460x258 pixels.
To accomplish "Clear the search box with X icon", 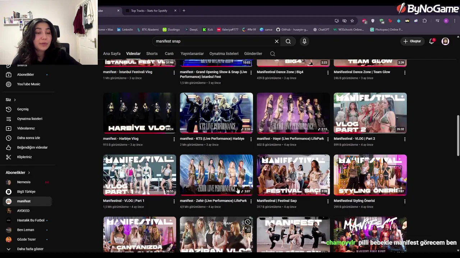I will coord(277,41).
